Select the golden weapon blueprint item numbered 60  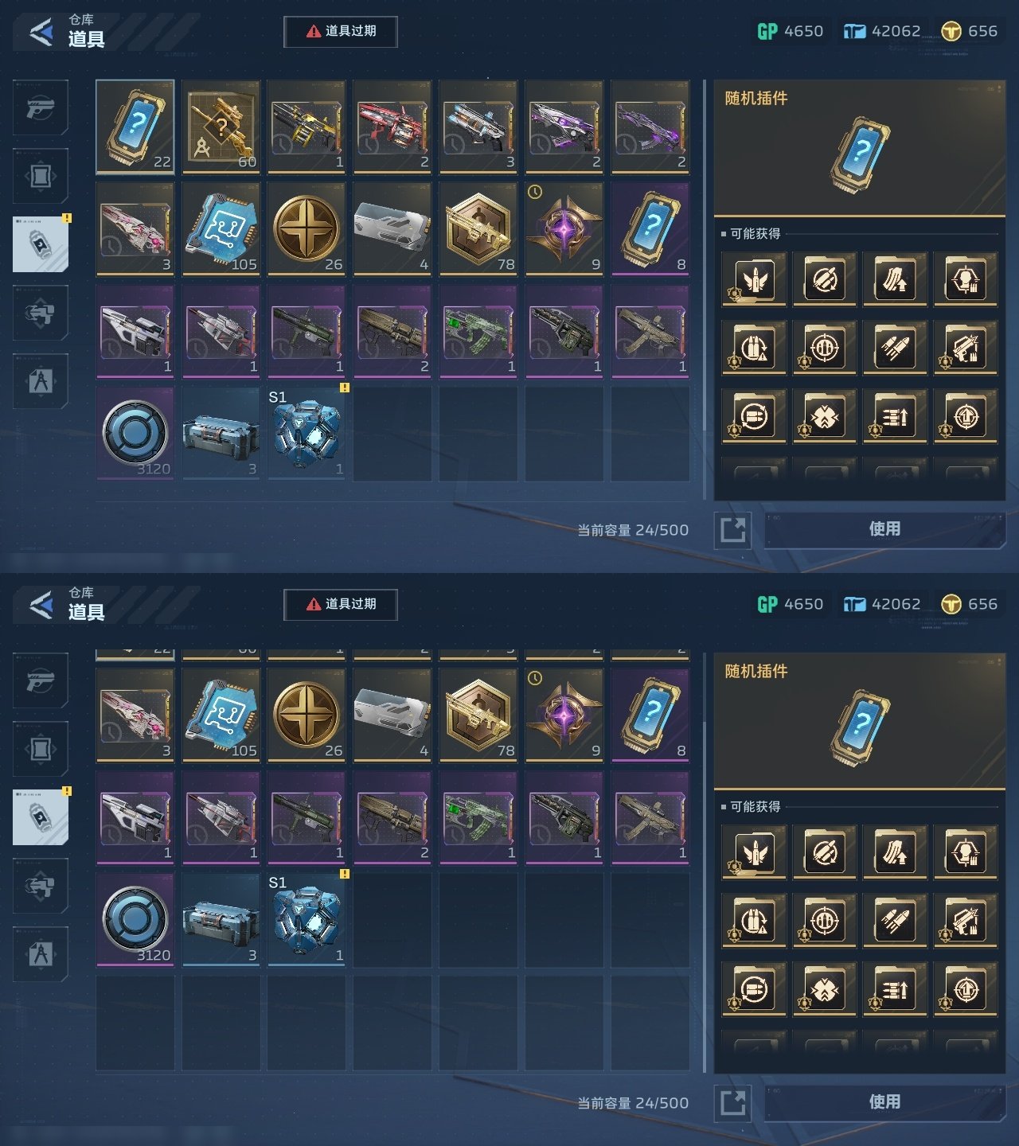pyautogui.click(x=221, y=127)
